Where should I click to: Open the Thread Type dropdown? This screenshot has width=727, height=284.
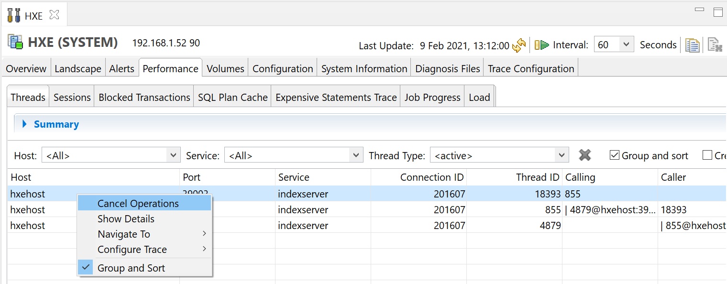561,155
